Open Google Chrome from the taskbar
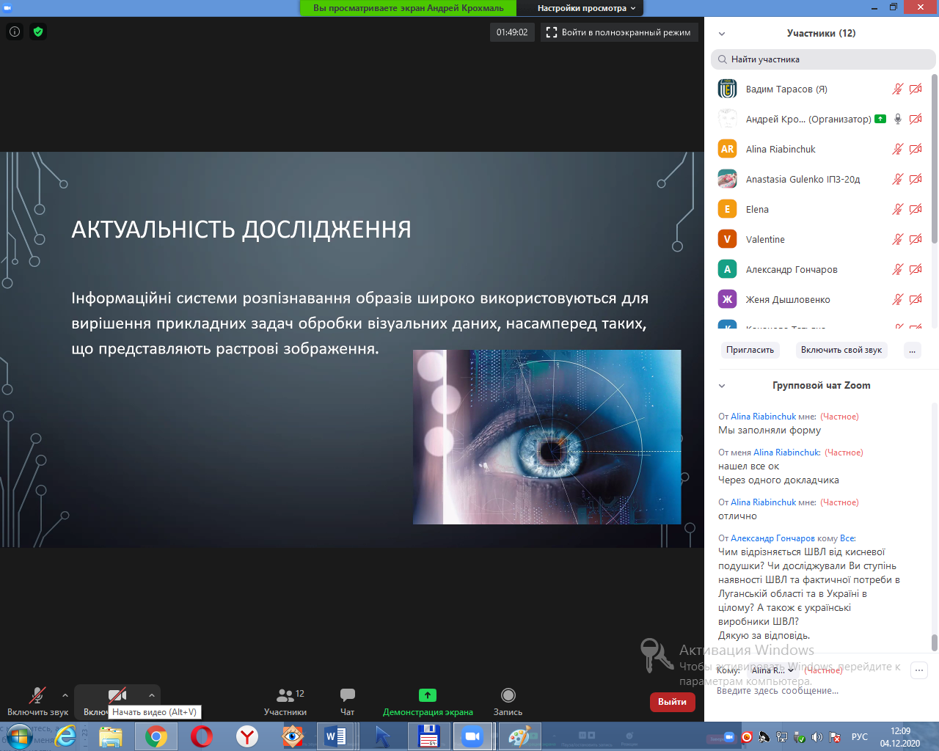 (x=156, y=736)
